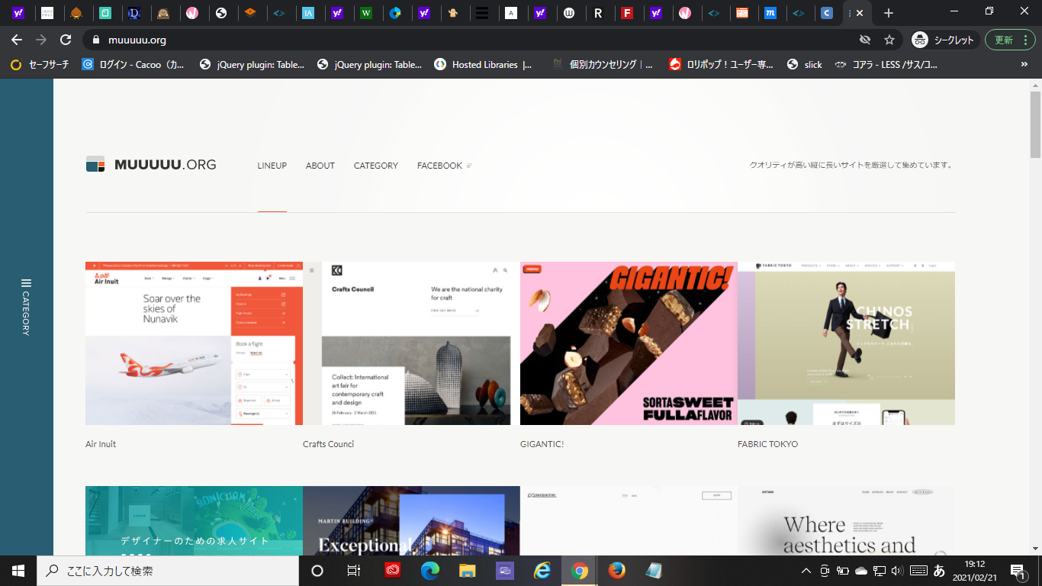Click the Chrome reload page icon
Image resolution: width=1042 pixels, height=586 pixels.
coord(66,40)
